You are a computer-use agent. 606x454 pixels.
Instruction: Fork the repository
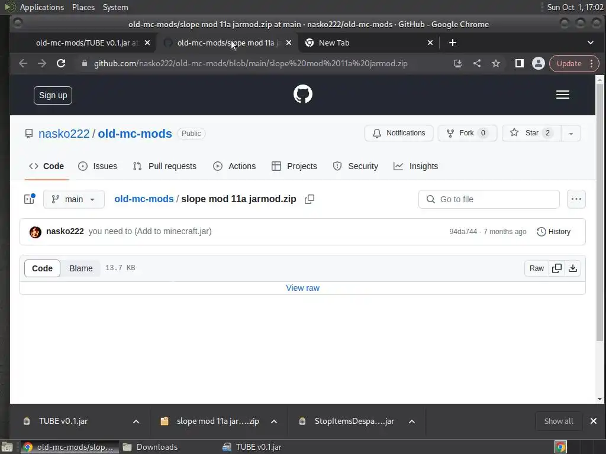[x=468, y=133]
